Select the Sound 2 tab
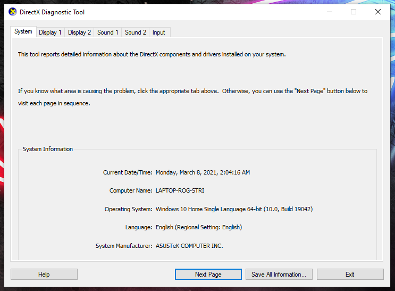This screenshot has width=395, height=291. coord(136,32)
